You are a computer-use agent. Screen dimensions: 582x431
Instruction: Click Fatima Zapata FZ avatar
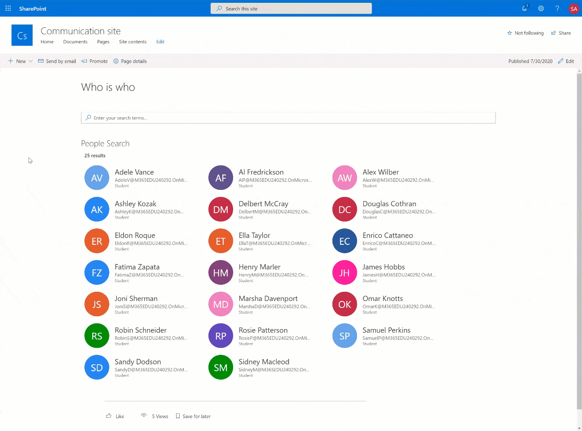pos(97,272)
